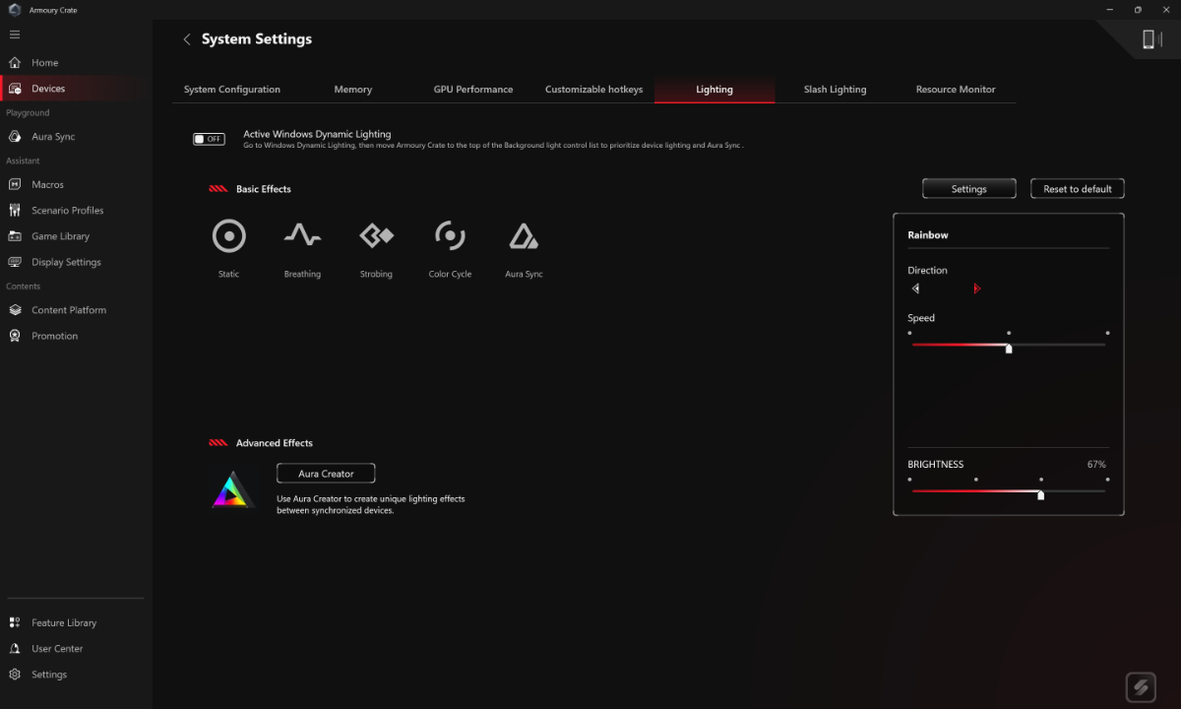Image resolution: width=1181 pixels, height=709 pixels.
Task: Click the Settings gear icon in sidebar
Action: point(15,675)
